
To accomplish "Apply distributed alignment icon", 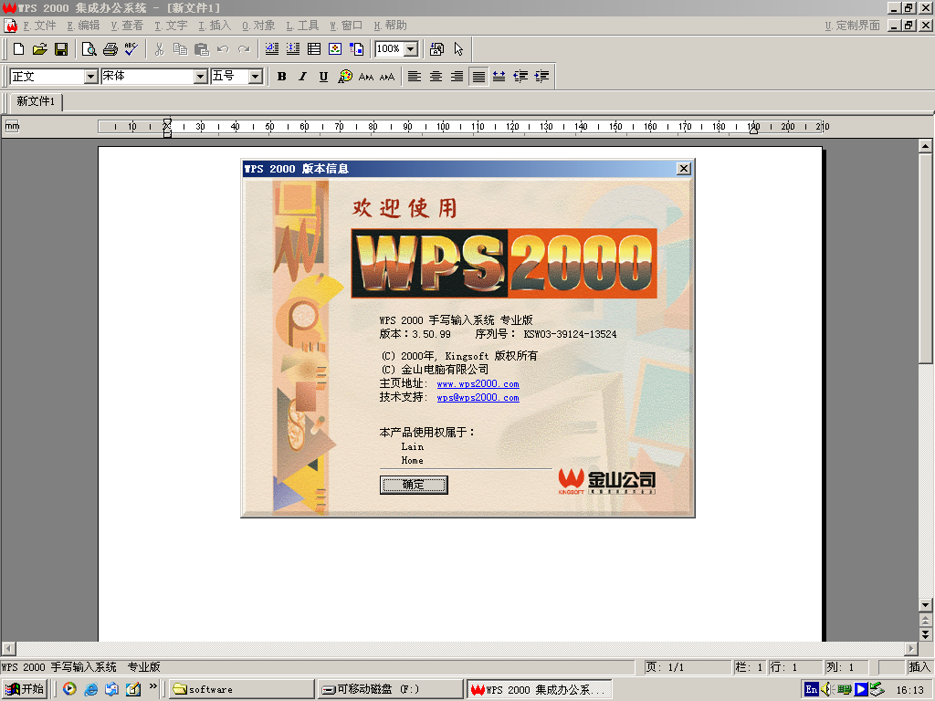I will click(x=499, y=77).
